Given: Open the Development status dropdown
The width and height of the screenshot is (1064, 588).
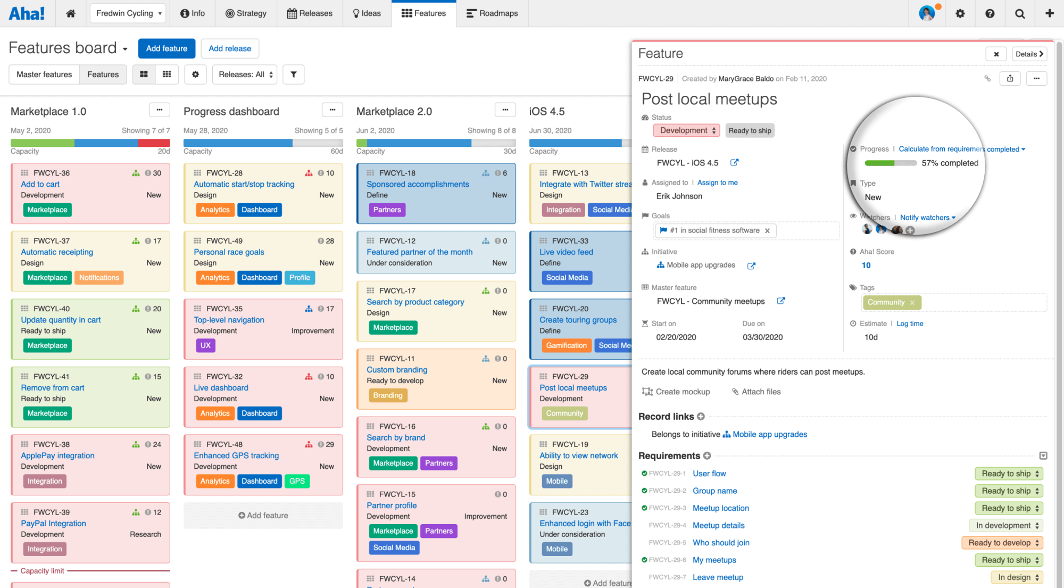Looking at the screenshot, I should pyautogui.click(x=686, y=130).
